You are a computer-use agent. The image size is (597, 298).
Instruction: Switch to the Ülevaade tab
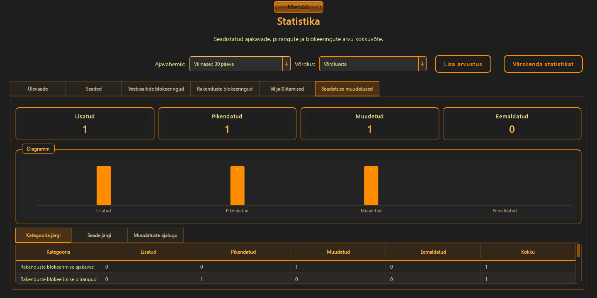pyautogui.click(x=38, y=89)
